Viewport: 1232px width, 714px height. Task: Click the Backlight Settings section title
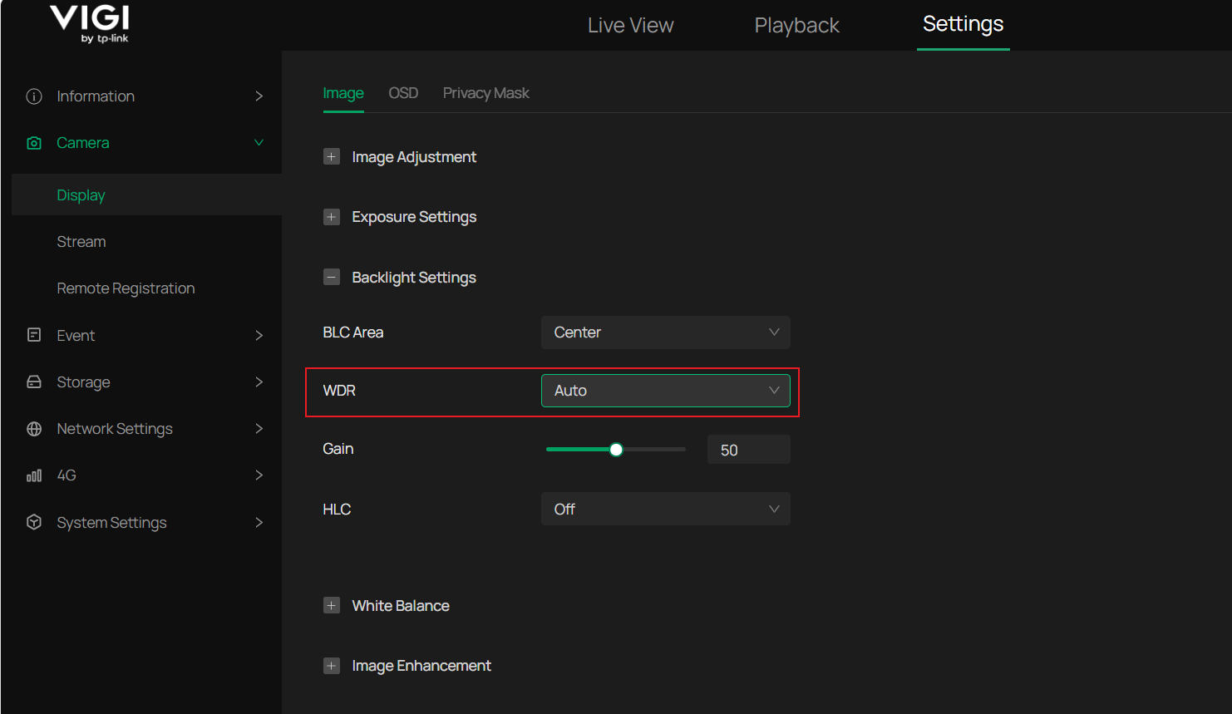[414, 277]
